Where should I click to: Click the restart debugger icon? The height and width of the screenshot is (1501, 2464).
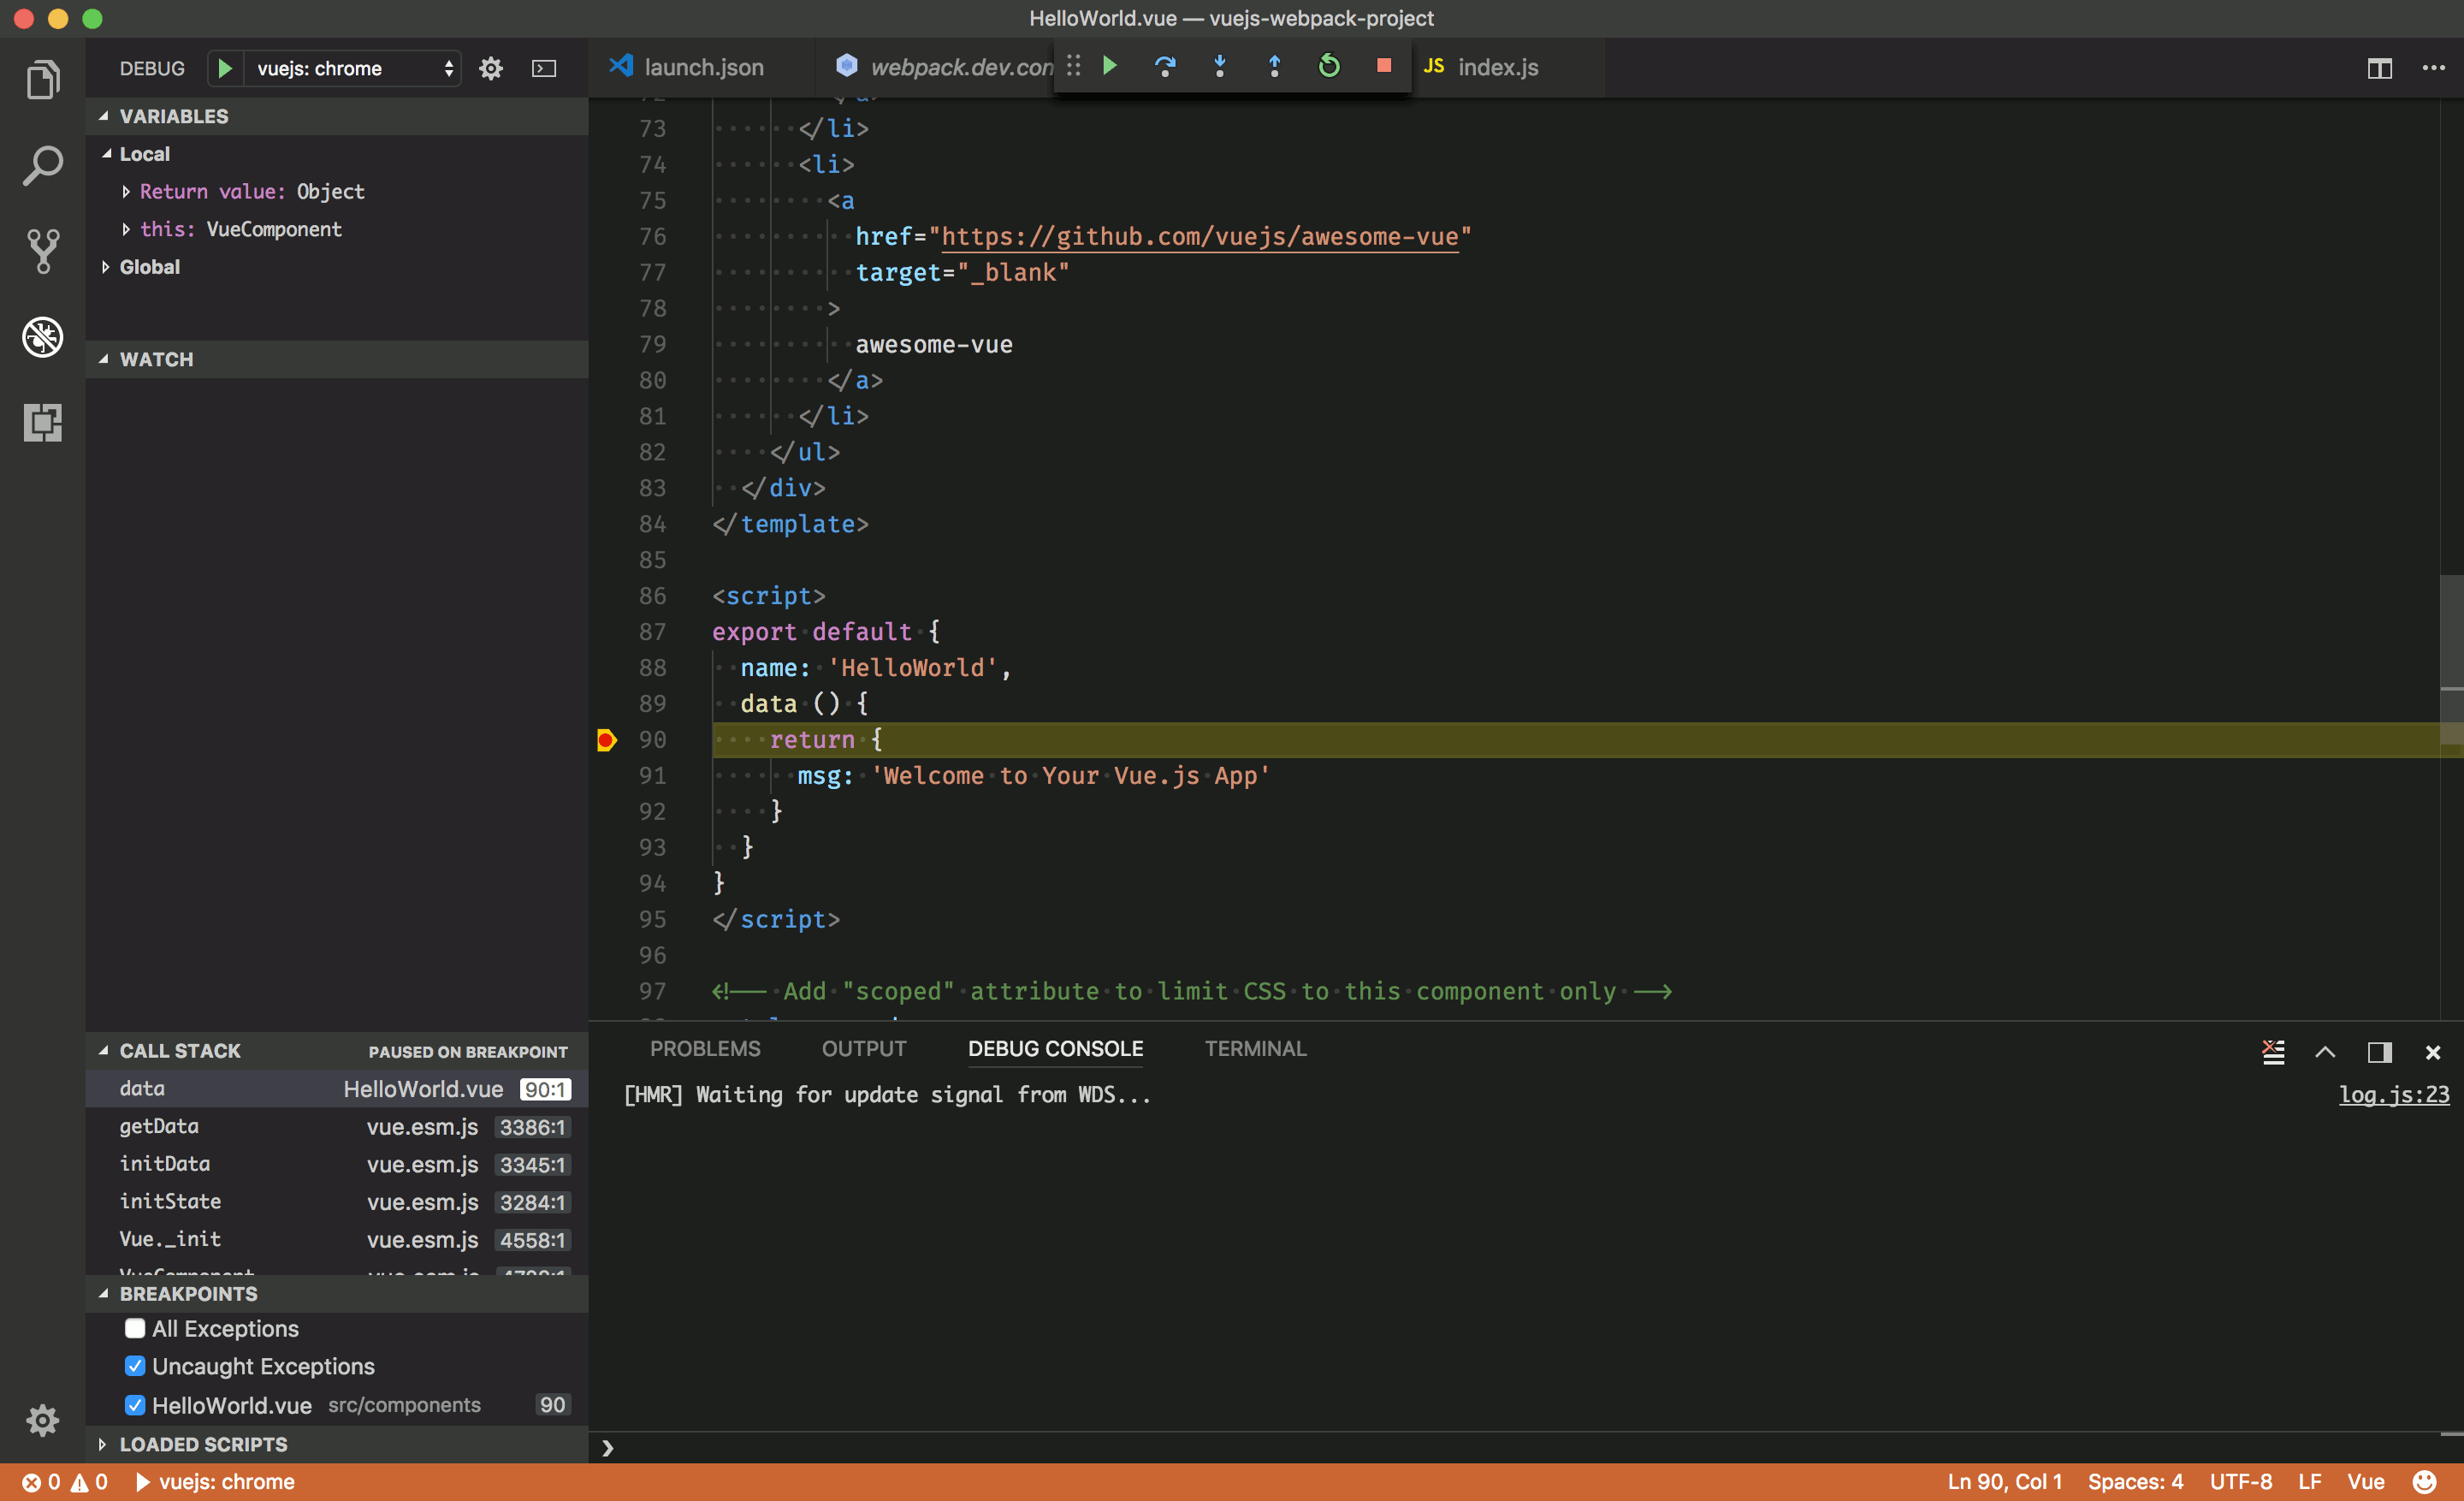pos(1329,65)
